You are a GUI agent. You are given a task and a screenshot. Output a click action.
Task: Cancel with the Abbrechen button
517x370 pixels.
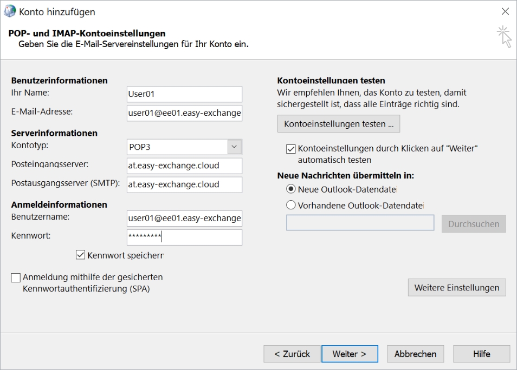(416, 354)
